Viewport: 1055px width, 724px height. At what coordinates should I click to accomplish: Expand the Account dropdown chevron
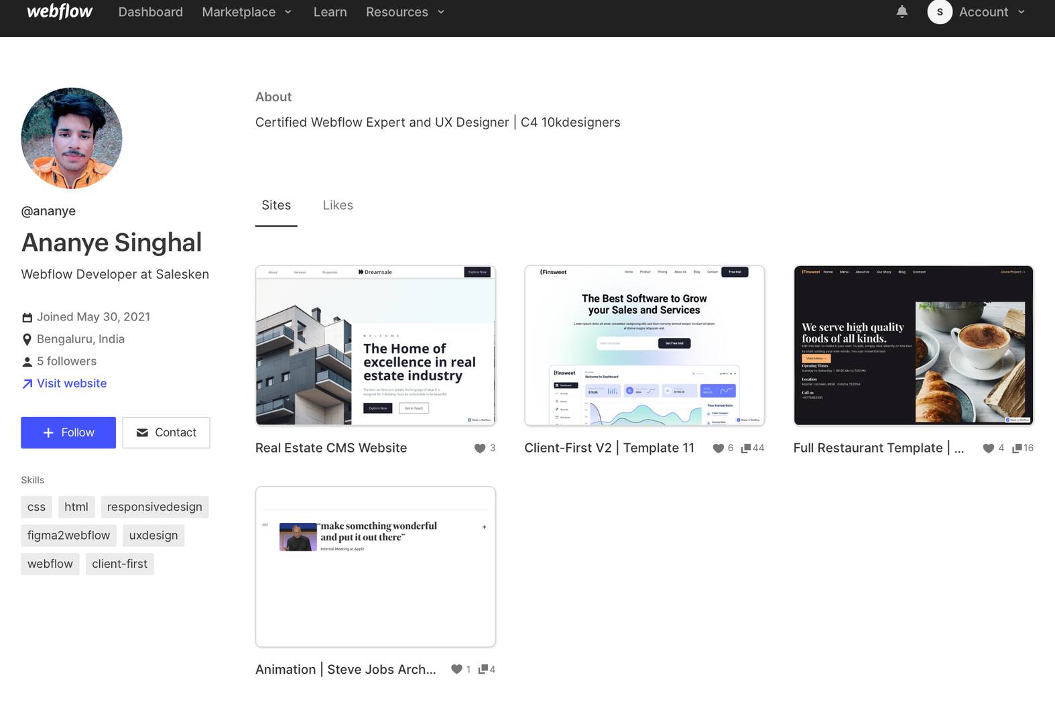click(1021, 12)
